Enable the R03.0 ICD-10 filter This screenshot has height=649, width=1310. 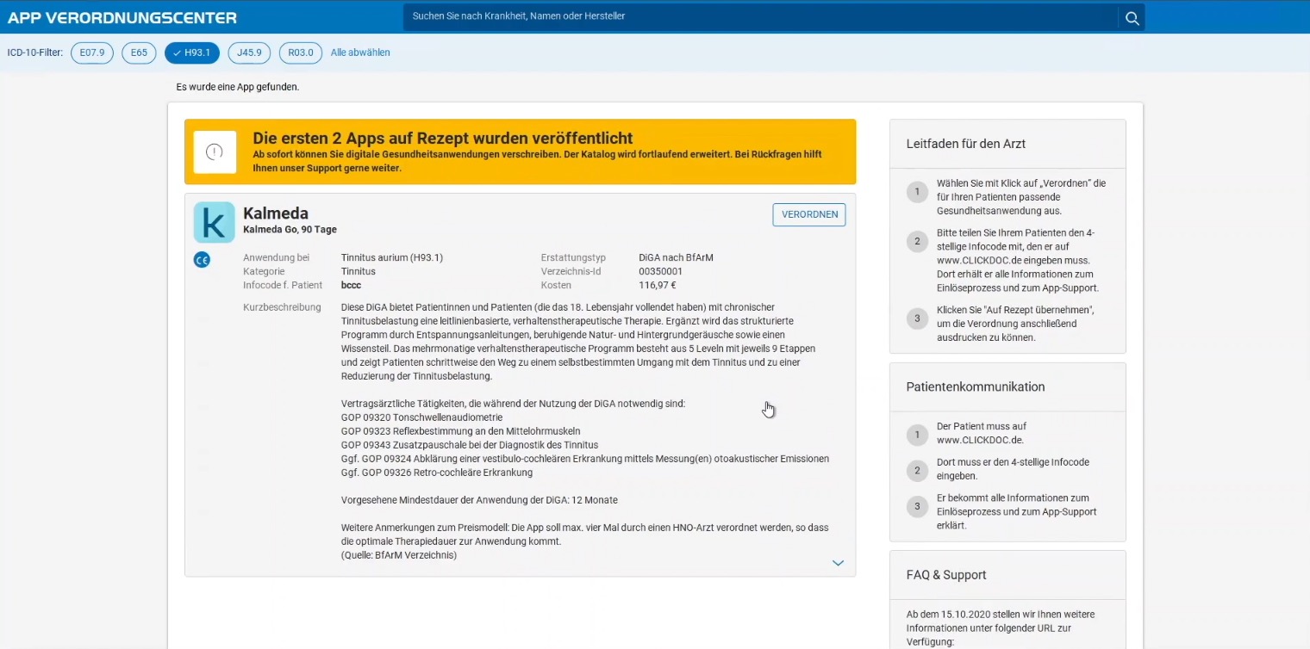pyautogui.click(x=300, y=53)
